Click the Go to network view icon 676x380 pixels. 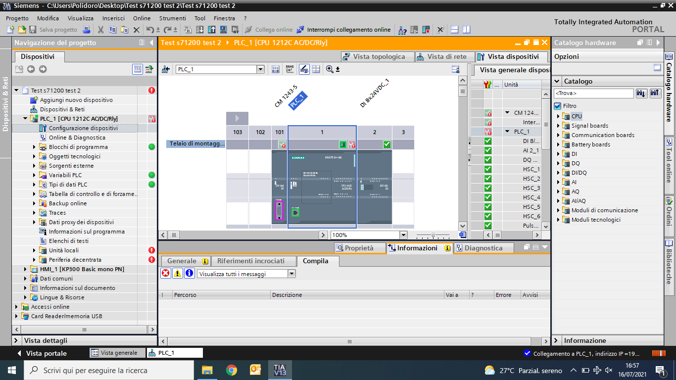(x=166, y=69)
